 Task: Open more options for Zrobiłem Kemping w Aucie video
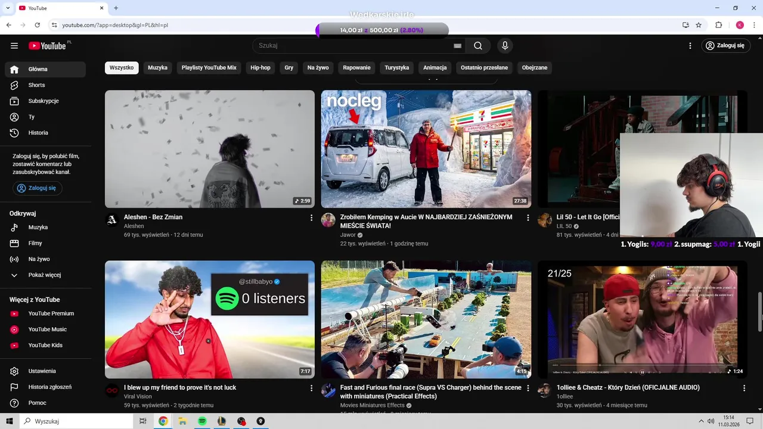pyautogui.click(x=528, y=218)
